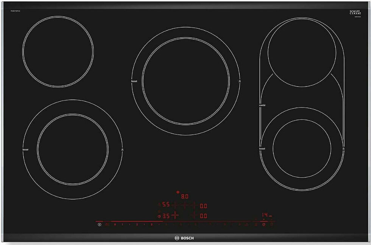Tap the red indicator dot above 8.0
The width and height of the screenshot is (371, 245).
coord(178,192)
